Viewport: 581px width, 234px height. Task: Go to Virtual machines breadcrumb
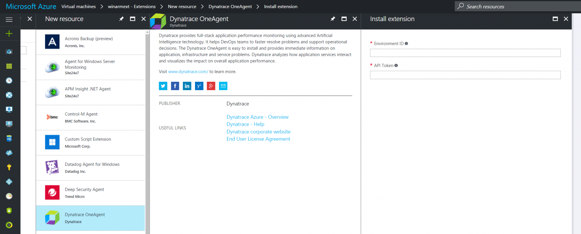coord(78,7)
